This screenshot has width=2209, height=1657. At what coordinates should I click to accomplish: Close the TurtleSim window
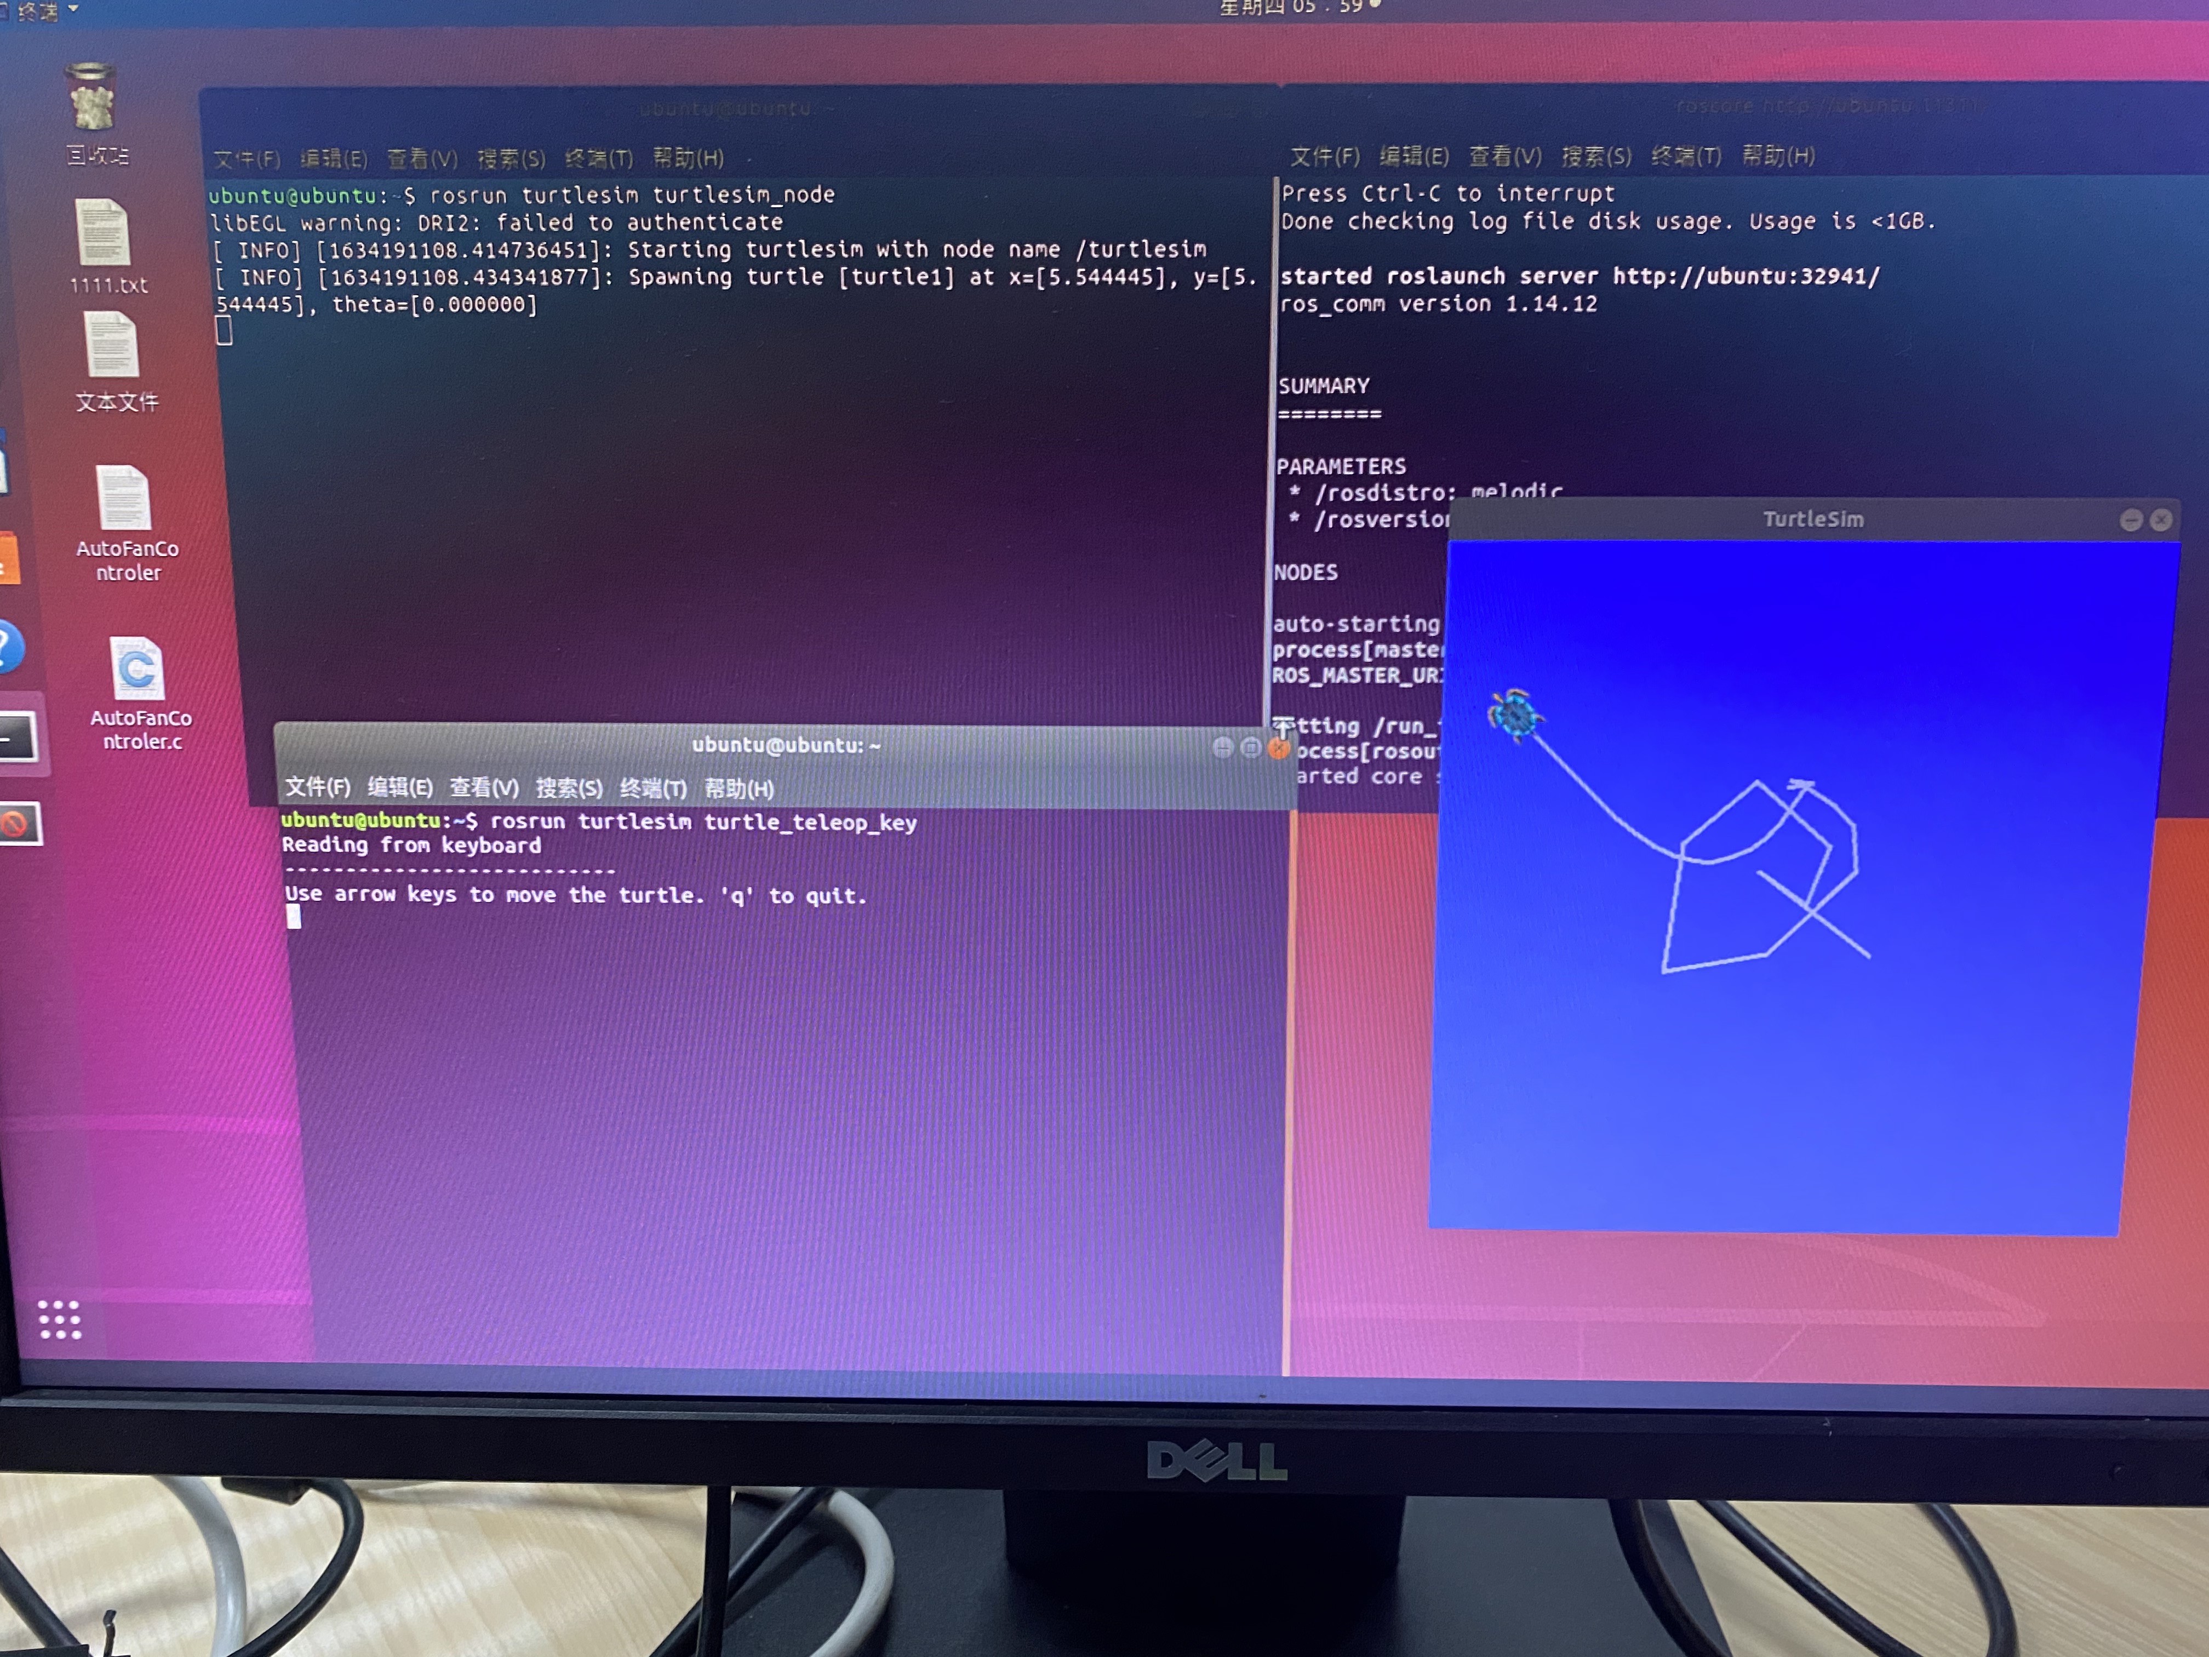click(x=2160, y=521)
